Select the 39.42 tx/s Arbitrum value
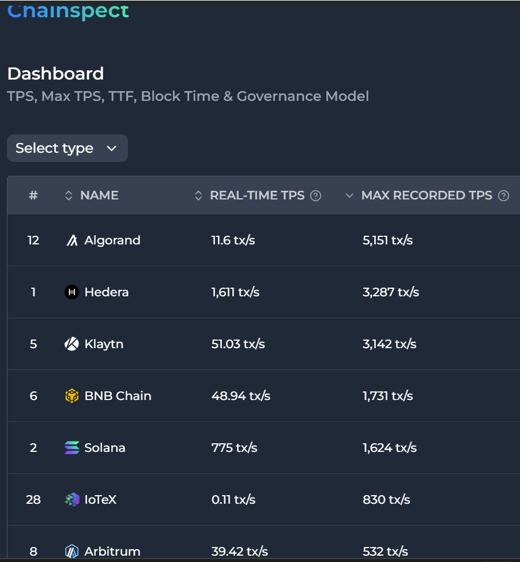Image resolution: width=520 pixels, height=562 pixels. click(x=239, y=551)
